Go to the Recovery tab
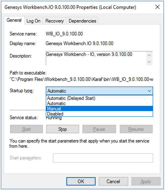 click(54, 21)
